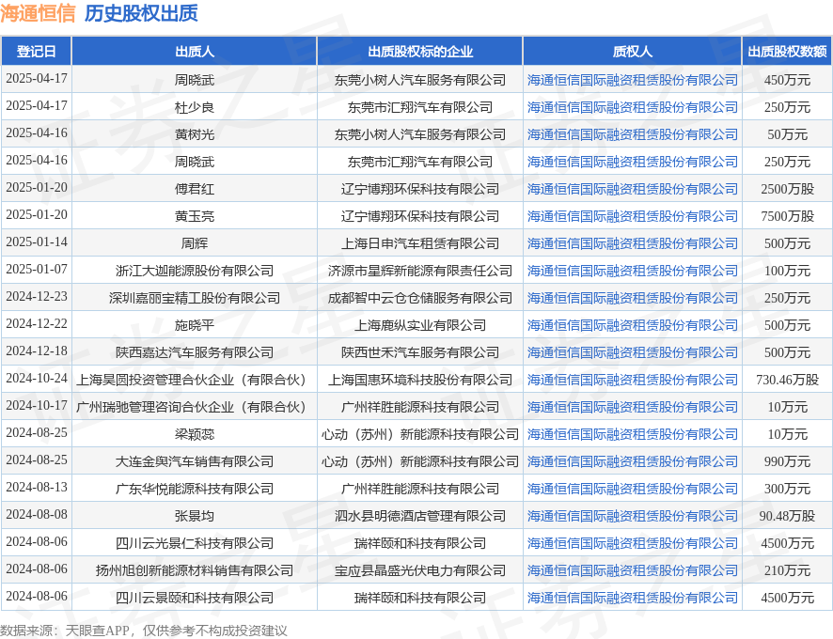Screen dimensions: 833x639
Task: Open the 质权人 link in the 张景均 row
Action: (632, 516)
